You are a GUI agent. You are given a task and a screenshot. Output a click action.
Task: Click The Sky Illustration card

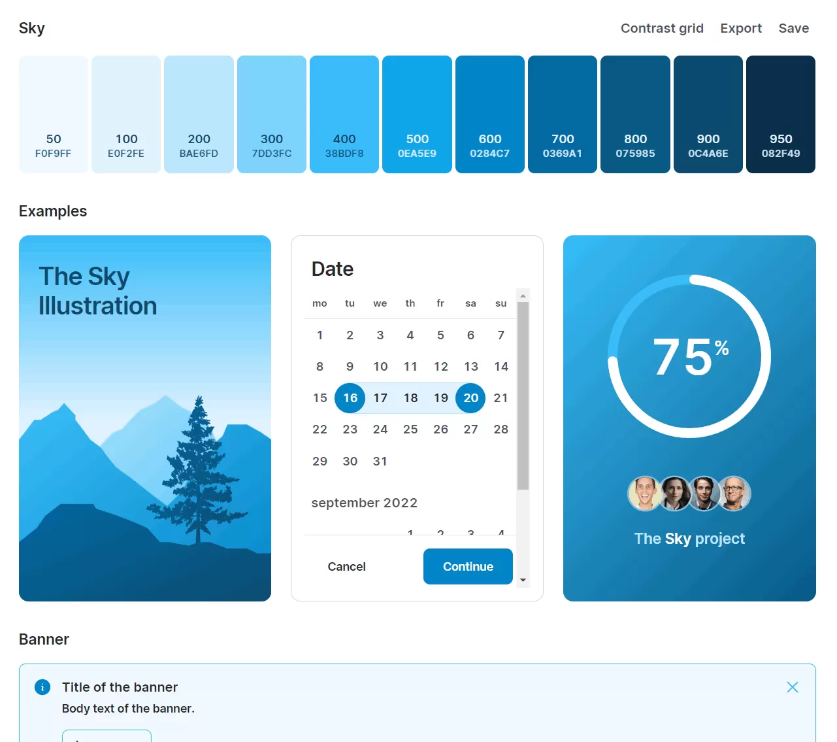click(145, 418)
